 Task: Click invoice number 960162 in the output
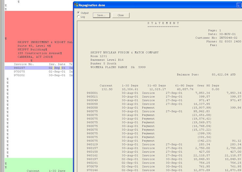(x=92, y=156)
